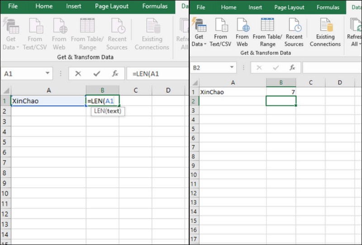Open Insert tab in left window
The image size is (362, 245).
[x=74, y=6]
